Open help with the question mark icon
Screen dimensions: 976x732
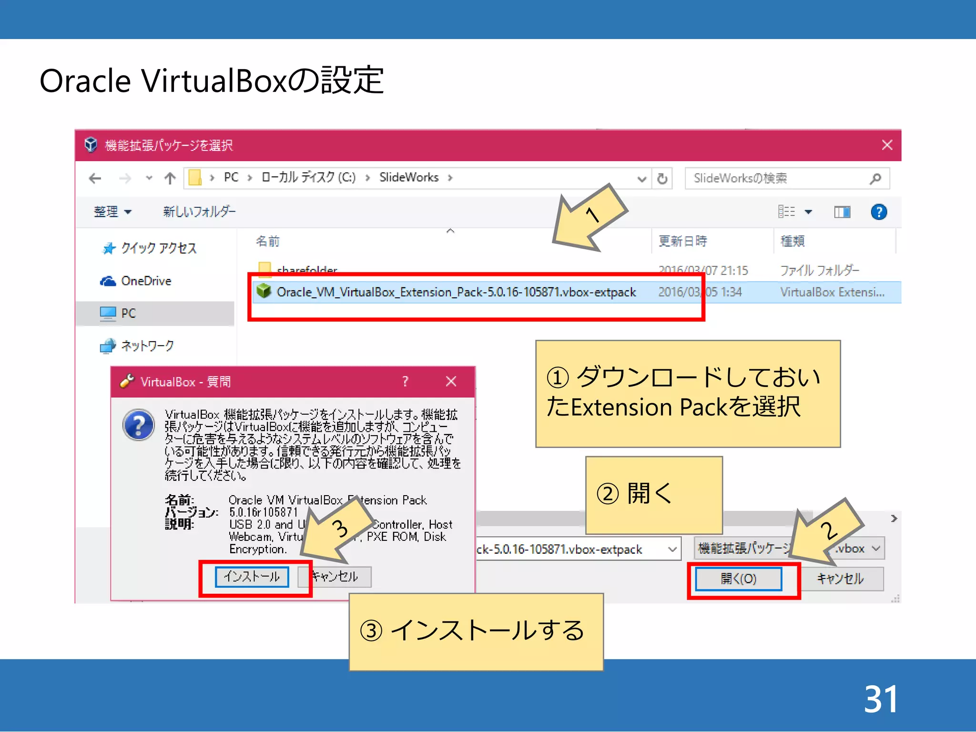point(879,212)
